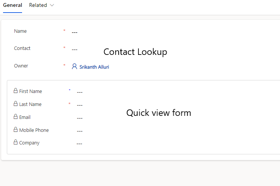Open the Srikanth Alluri owner link

[x=94, y=67]
